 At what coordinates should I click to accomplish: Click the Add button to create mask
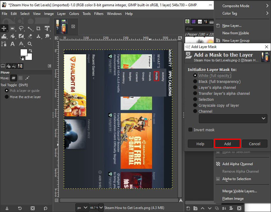(x=227, y=144)
